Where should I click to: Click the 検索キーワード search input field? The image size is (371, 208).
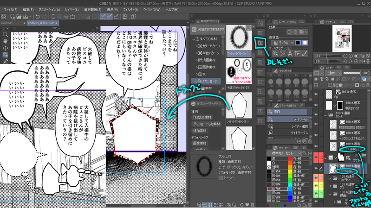pyautogui.click(x=208, y=104)
